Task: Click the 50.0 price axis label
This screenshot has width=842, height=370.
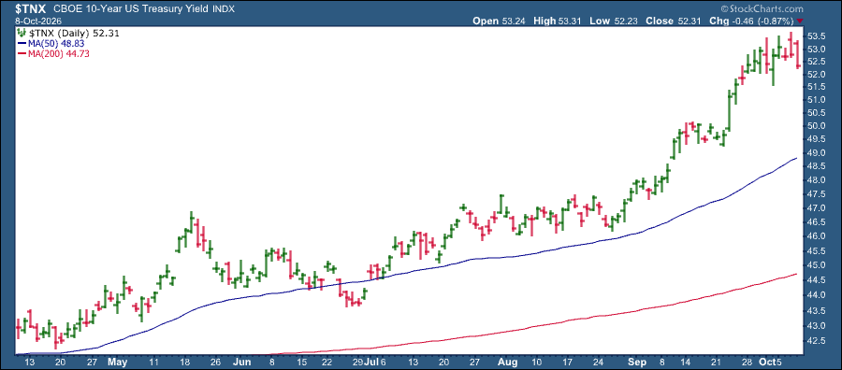Action: [x=816, y=126]
